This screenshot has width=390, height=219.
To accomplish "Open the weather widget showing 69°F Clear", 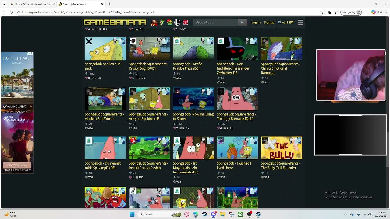I will click(x=10, y=214).
